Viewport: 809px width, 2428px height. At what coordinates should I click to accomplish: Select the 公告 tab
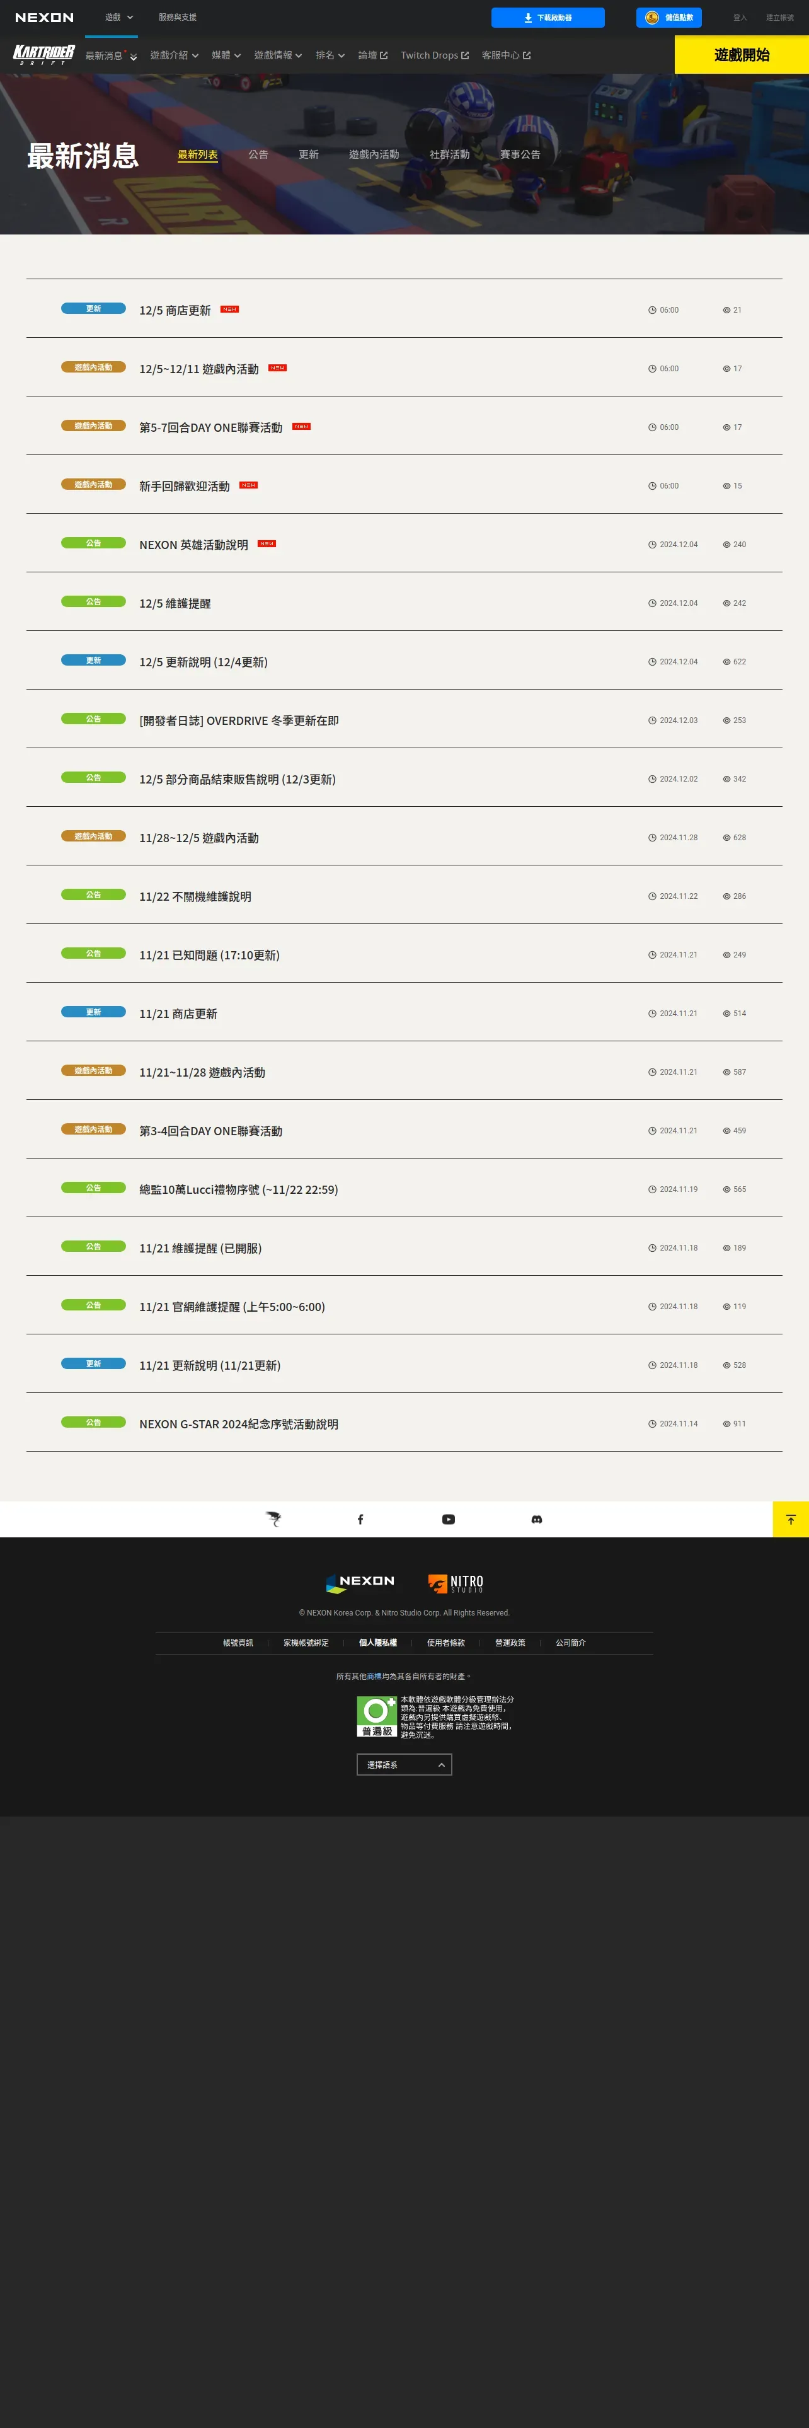258,154
